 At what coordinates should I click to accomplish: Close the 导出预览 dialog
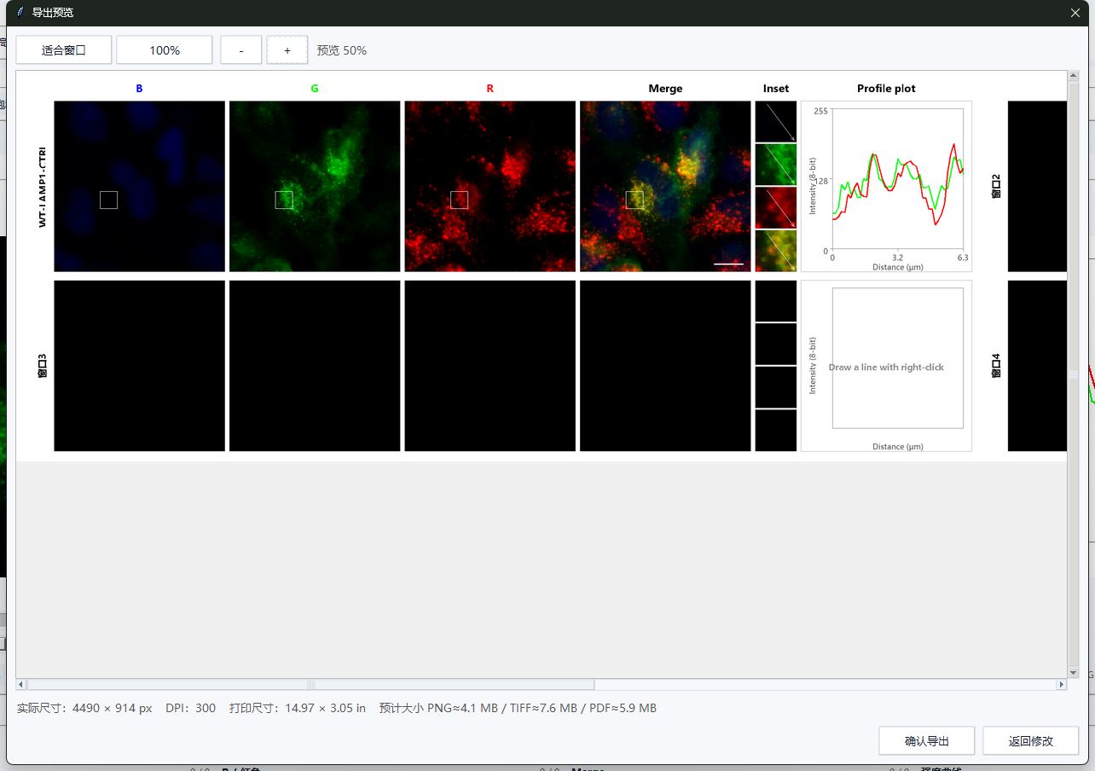pyautogui.click(x=1075, y=13)
